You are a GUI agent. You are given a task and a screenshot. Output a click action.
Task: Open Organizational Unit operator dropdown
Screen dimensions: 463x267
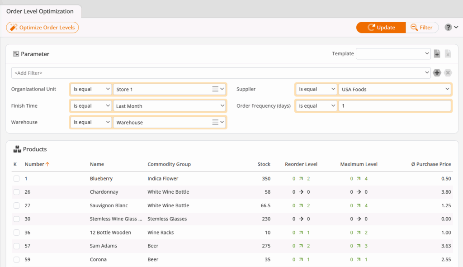pyautogui.click(x=91, y=89)
